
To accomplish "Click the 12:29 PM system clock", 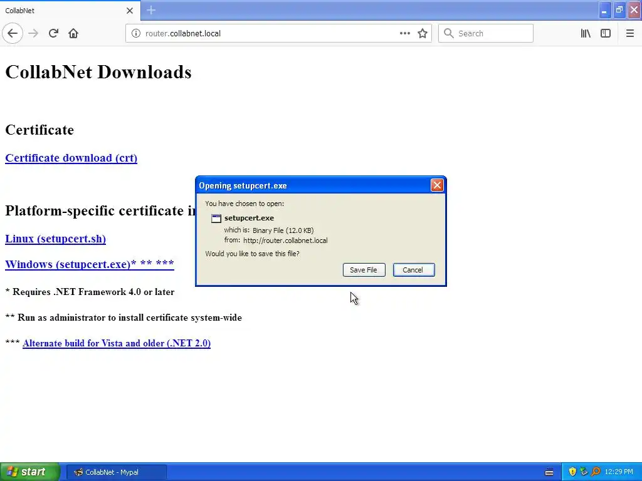I will coord(618,472).
